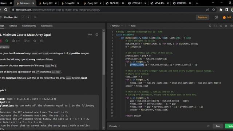
Task: Expand the Console panel
Action: click(x=114, y=126)
